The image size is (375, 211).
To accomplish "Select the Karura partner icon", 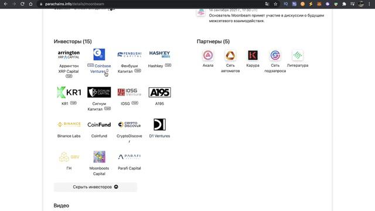I will (253, 55).
